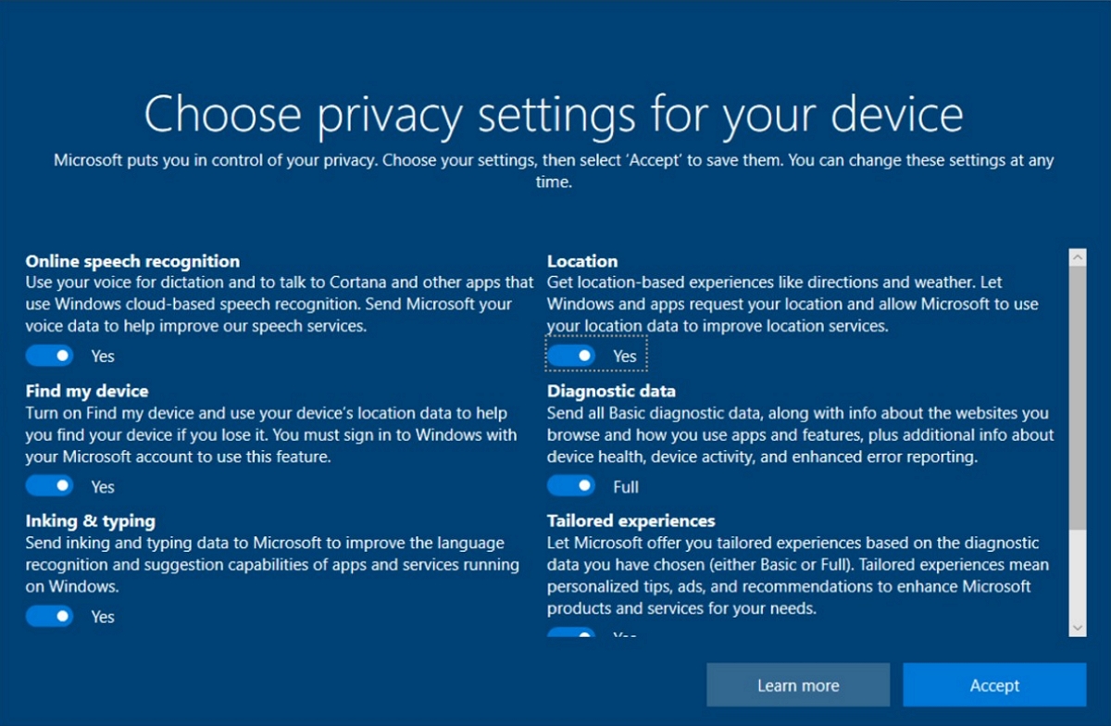Switch the Location setting to No
Screen dimensions: 1111x726
tap(571, 356)
